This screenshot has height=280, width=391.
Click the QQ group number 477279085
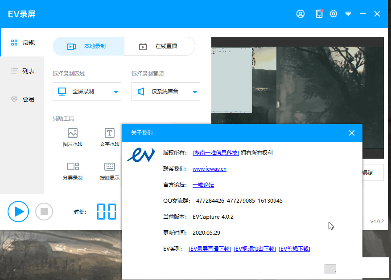click(241, 201)
